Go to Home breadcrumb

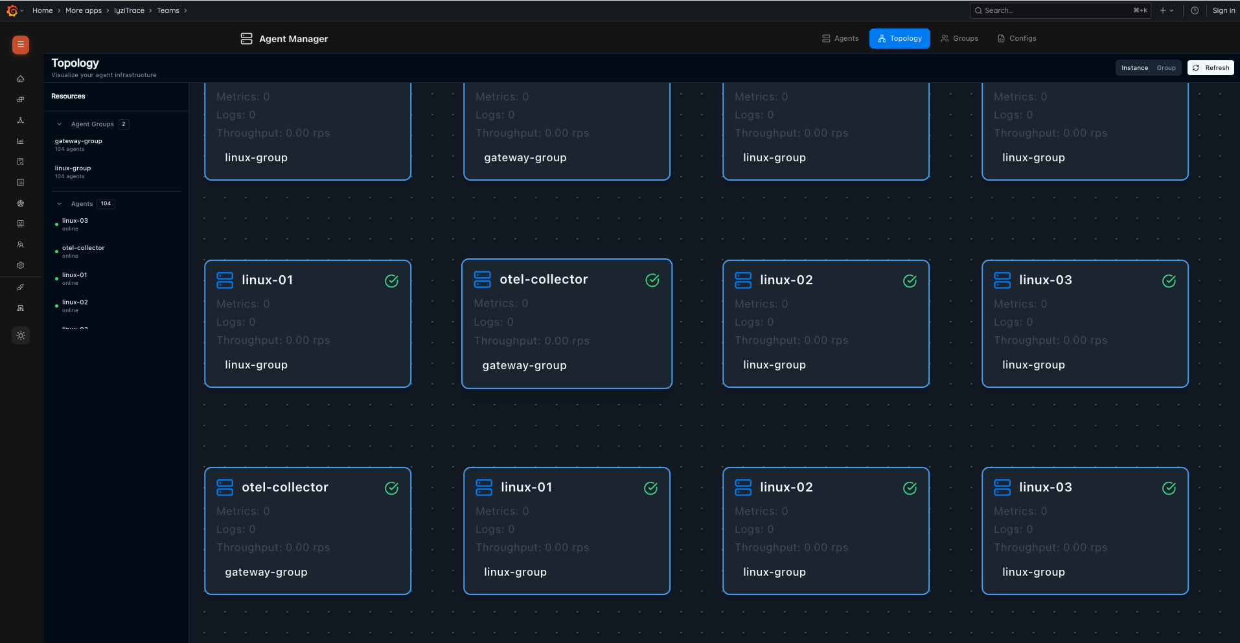click(x=43, y=10)
